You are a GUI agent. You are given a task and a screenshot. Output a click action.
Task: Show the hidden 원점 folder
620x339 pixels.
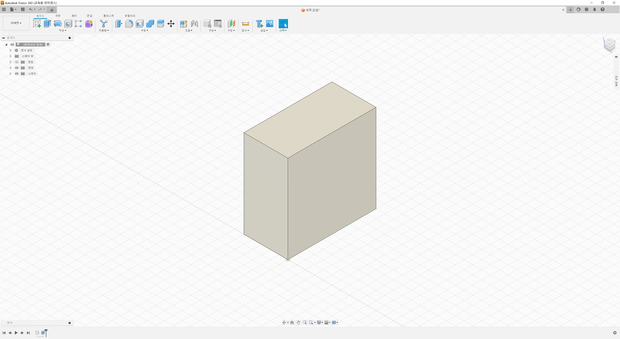tap(17, 62)
